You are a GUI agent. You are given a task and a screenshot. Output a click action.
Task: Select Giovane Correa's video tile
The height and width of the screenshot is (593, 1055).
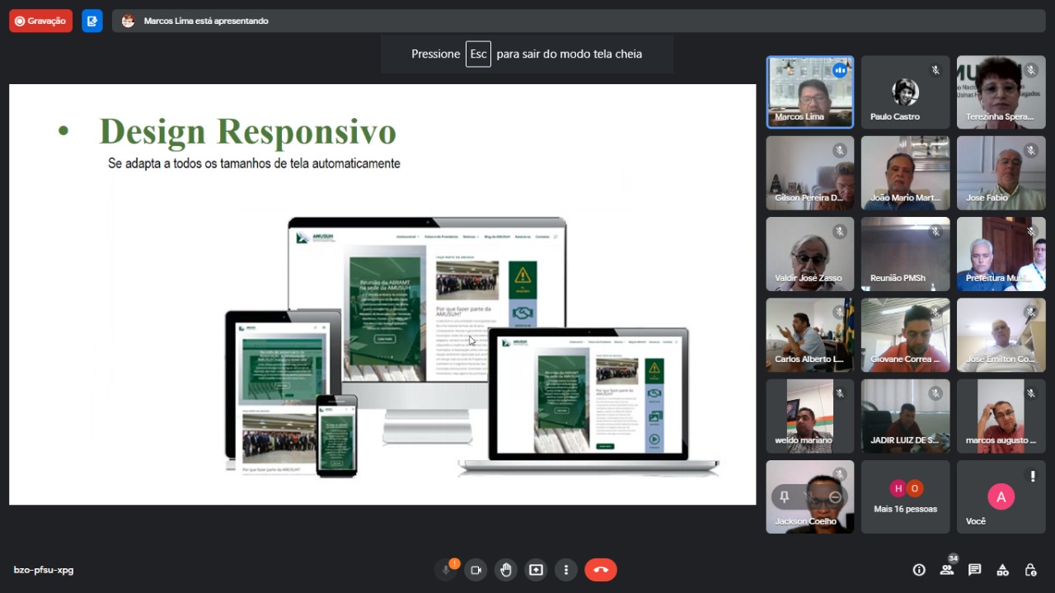[x=906, y=335]
